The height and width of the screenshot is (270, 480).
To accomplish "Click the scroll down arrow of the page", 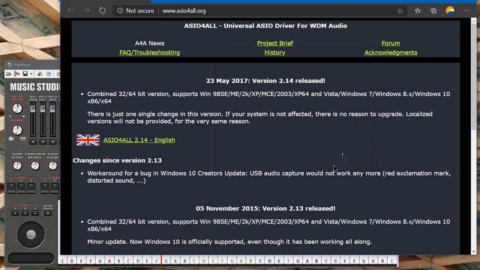I will click(x=474, y=252).
